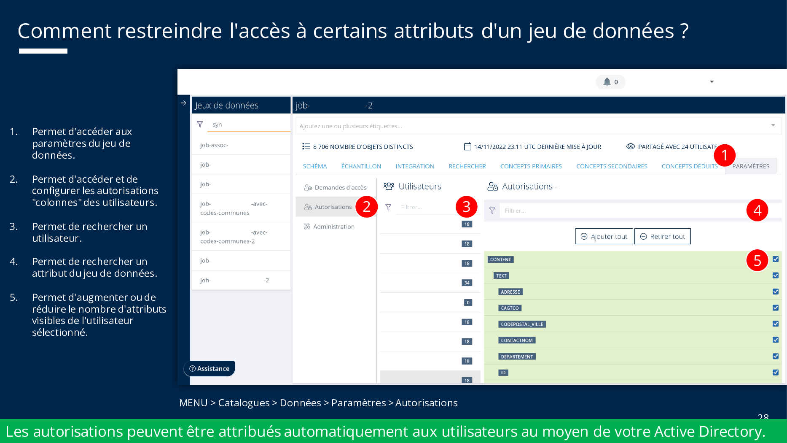Expand the sidebar with the arrow icon

click(x=183, y=103)
